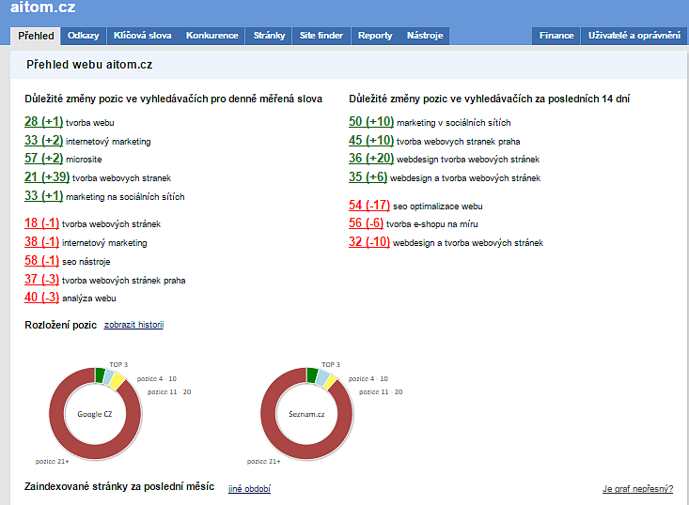
Task: Click the Google CZ donut chart
Action: click(95, 413)
